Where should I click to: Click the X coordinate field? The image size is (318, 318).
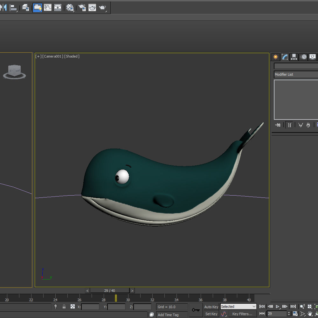coord(90,307)
